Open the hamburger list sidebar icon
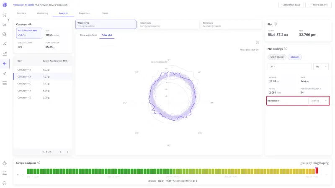Image resolution: width=335 pixels, height=188 pixels. 5,83
